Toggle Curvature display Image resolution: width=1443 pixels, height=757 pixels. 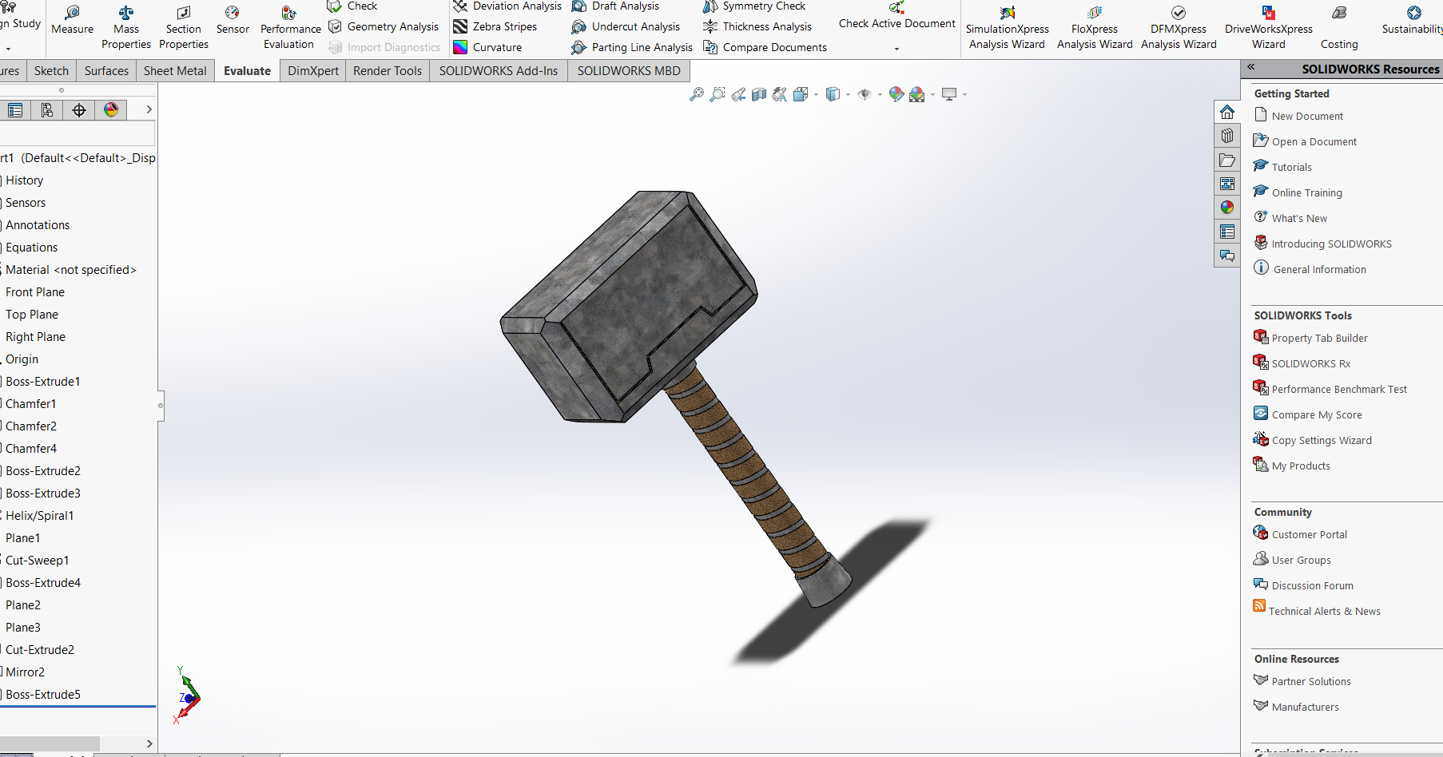pos(487,47)
